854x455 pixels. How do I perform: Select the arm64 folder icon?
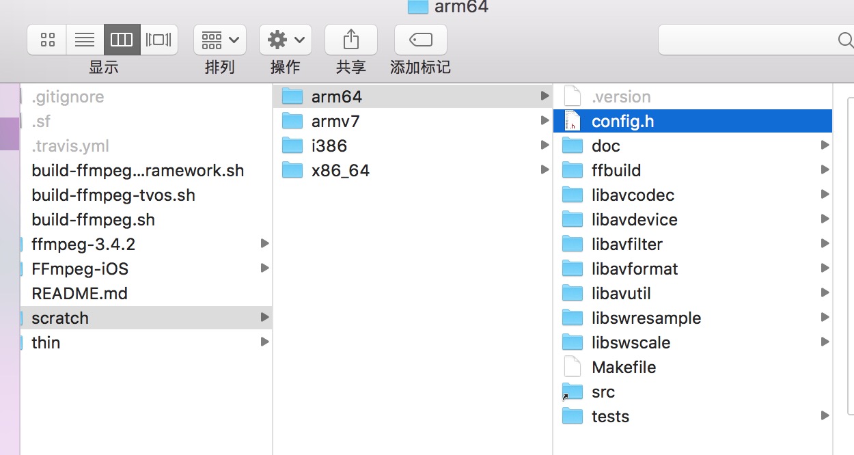pyautogui.click(x=292, y=96)
